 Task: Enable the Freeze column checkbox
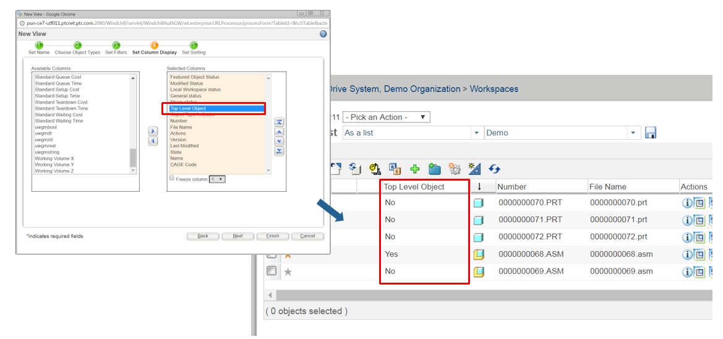[x=172, y=178]
